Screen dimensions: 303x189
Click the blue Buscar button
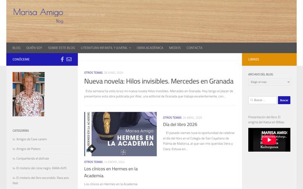pyautogui.click(x=284, y=100)
